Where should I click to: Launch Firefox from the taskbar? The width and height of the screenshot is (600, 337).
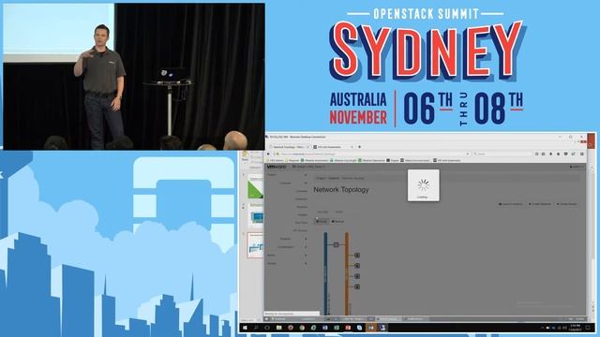pos(291,328)
